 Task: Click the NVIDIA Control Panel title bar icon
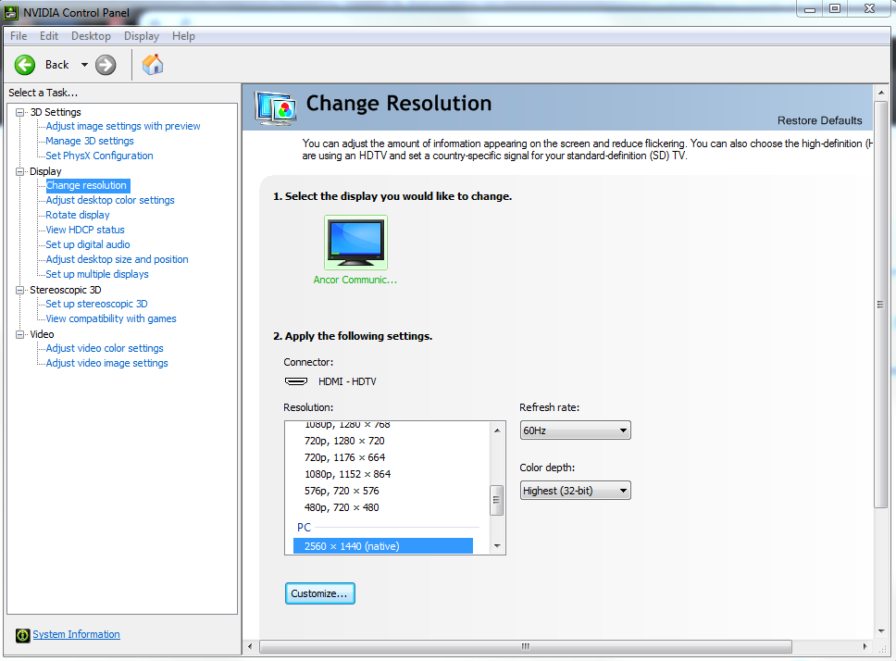pos(11,12)
